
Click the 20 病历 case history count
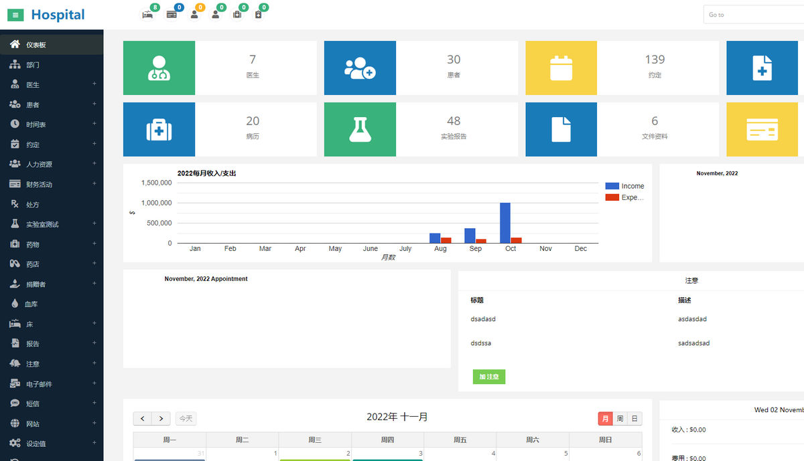coord(253,121)
